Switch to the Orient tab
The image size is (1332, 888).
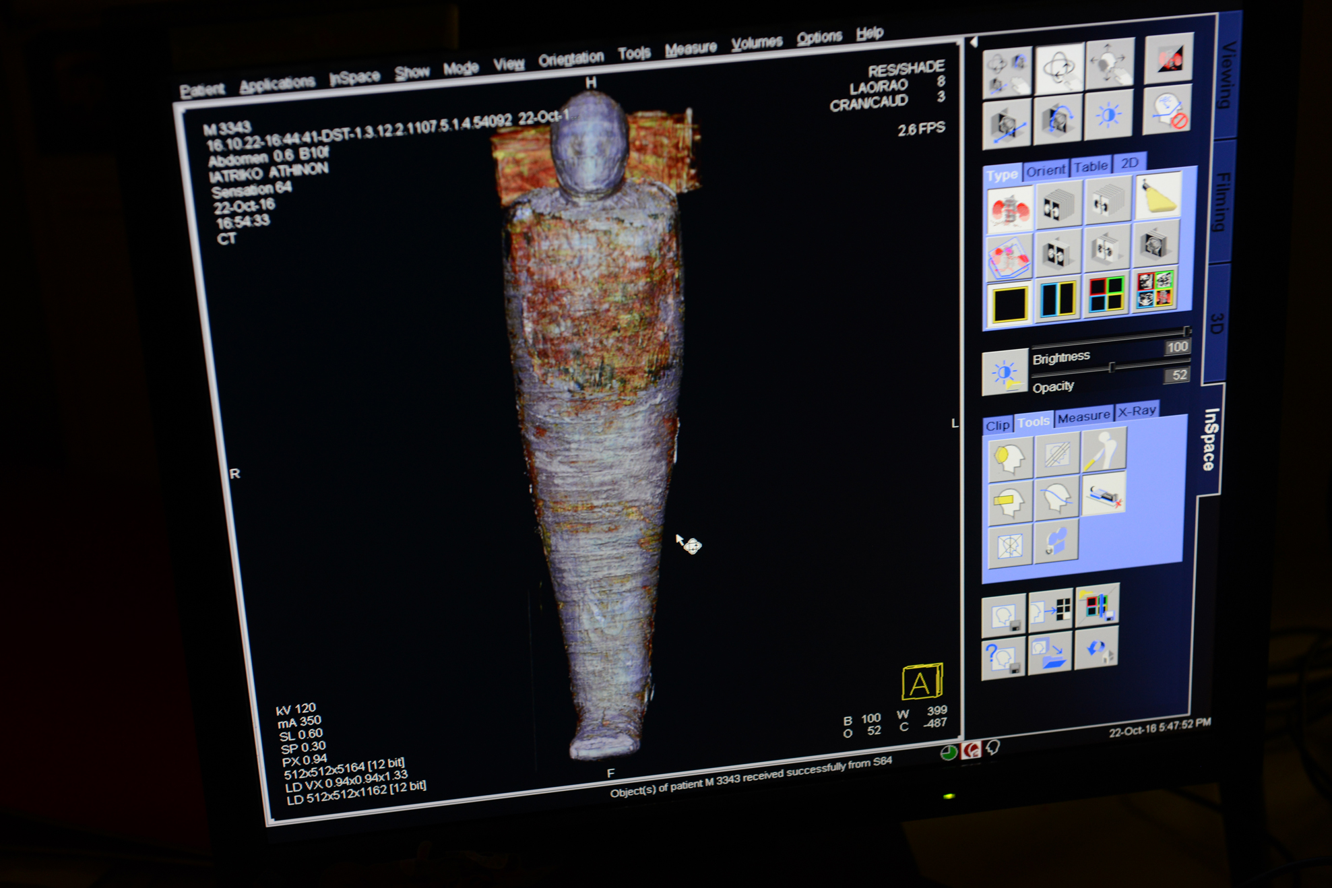coord(1045,170)
